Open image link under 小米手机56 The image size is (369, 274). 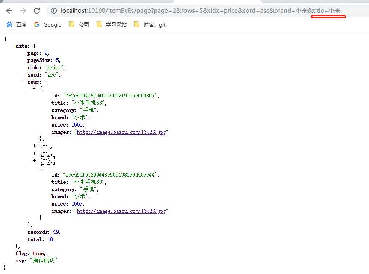(121, 132)
